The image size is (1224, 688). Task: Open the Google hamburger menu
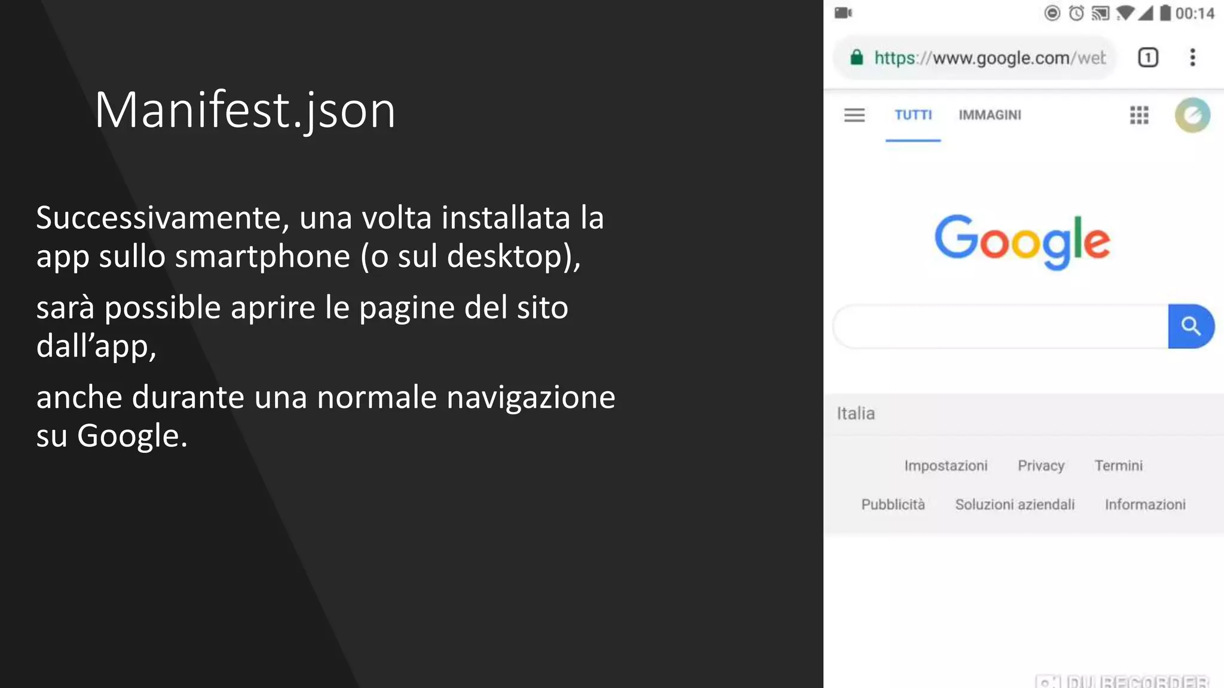[x=855, y=115]
